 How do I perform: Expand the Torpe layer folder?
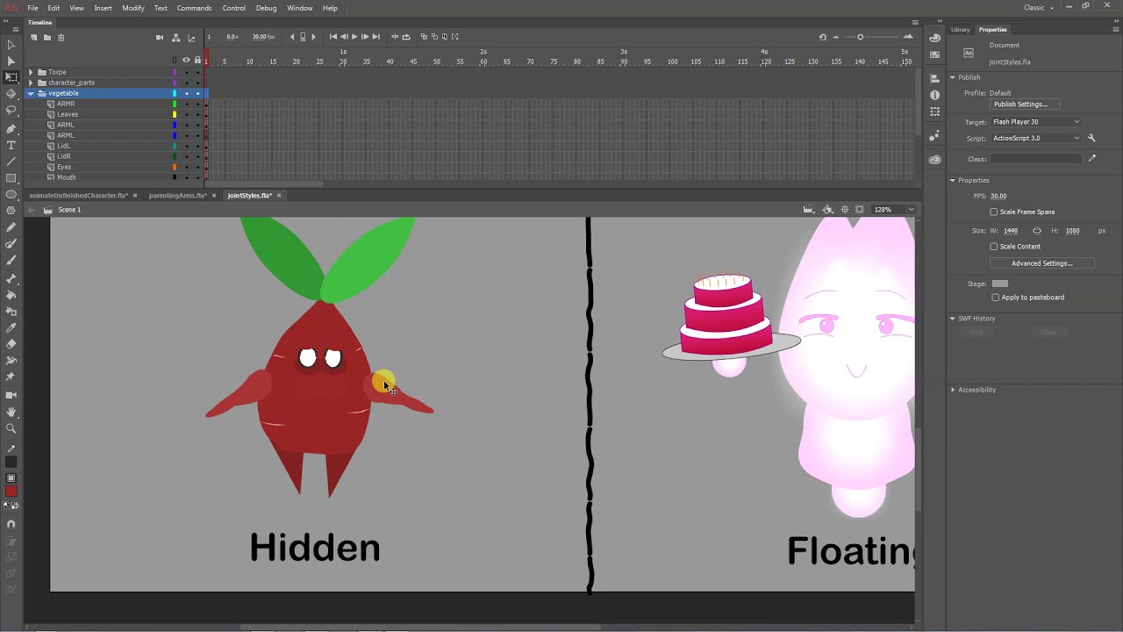coord(31,72)
